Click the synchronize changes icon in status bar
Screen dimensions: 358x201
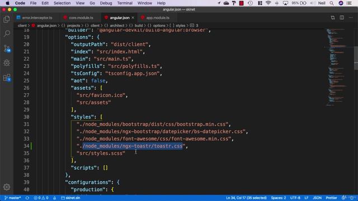27,198
